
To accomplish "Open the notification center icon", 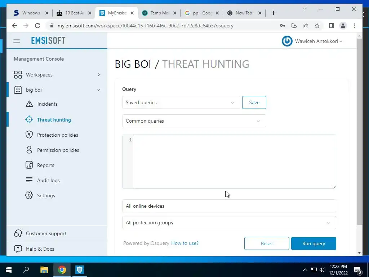I will pos(358,270).
